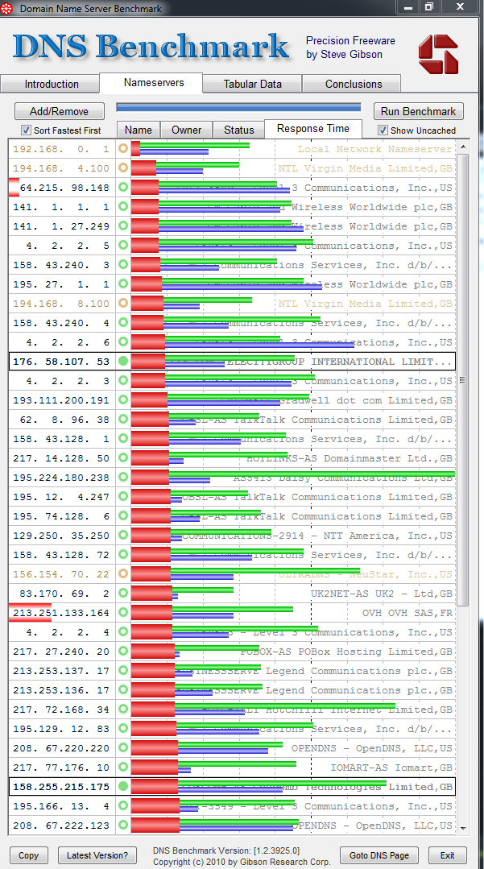Image resolution: width=484 pixels, height=869 pixels.
Task: Select nameserver row 217.27.240.20
Action: 232,652
